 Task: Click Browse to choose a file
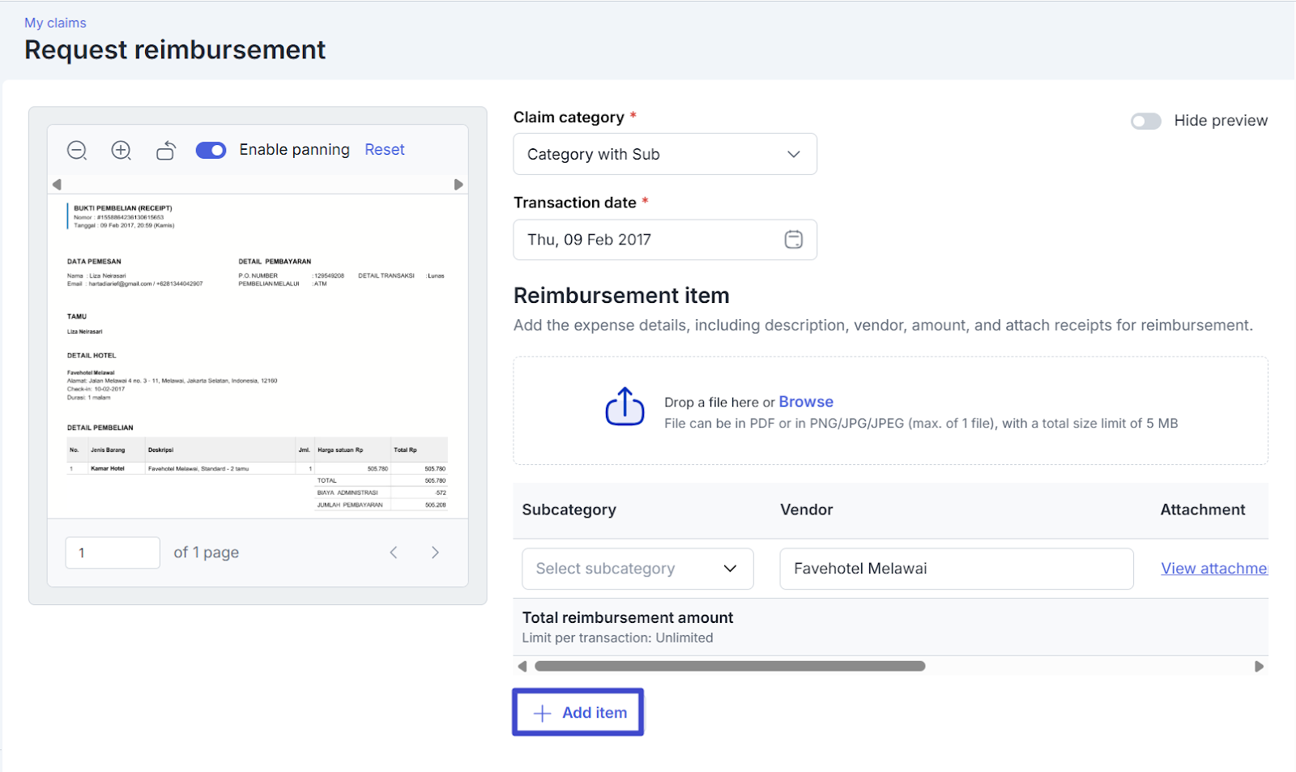805,402
